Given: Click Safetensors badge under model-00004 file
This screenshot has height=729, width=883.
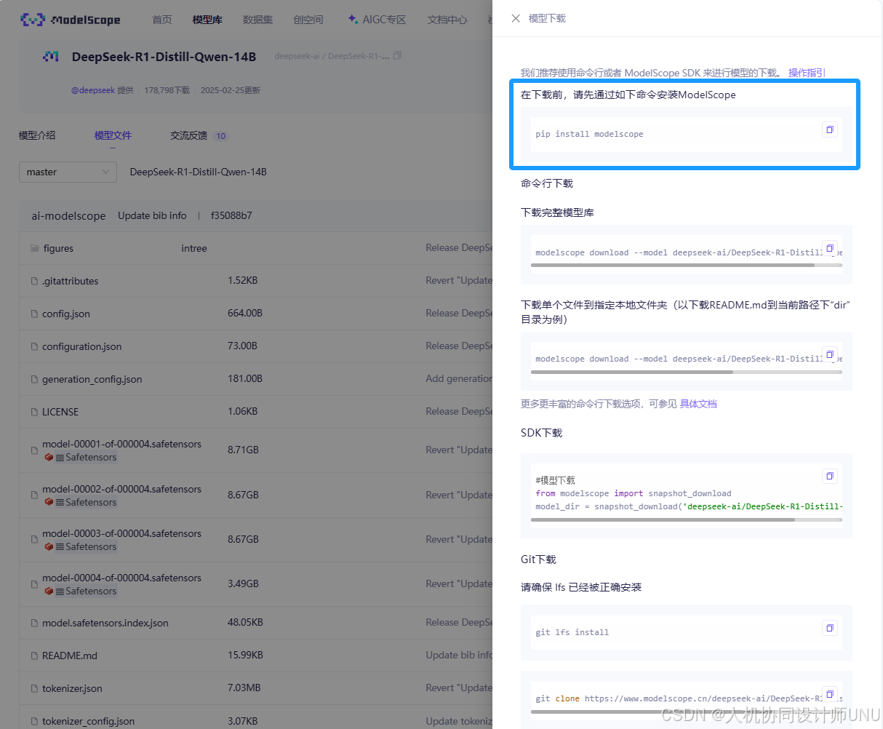Looking at the screenshot, I should [81, 591].
